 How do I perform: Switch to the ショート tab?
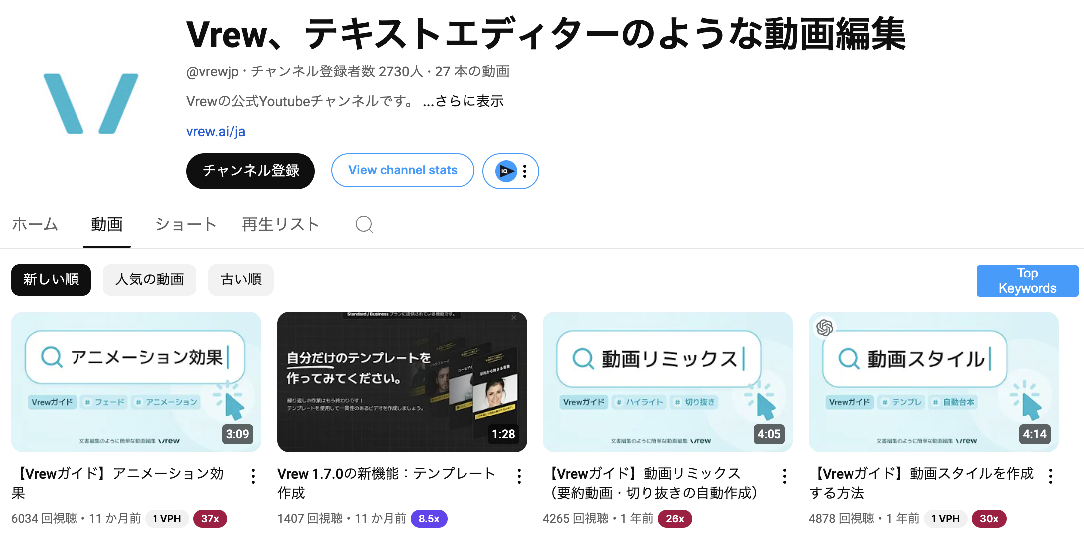pos(186,224)
